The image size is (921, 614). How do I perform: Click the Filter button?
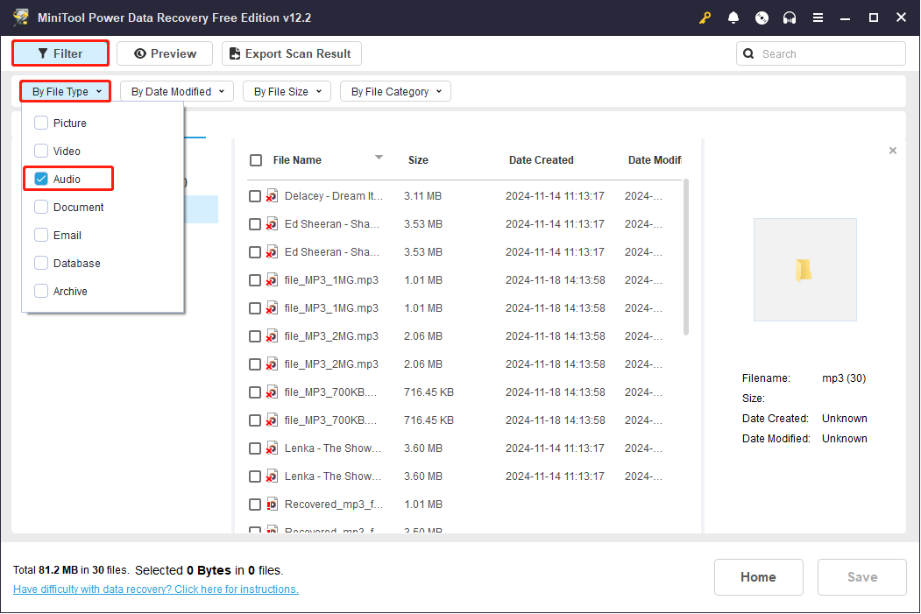(60, 53)
